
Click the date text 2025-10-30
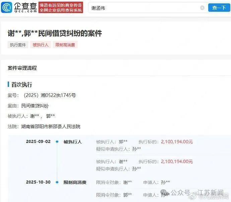coord(38,182)
